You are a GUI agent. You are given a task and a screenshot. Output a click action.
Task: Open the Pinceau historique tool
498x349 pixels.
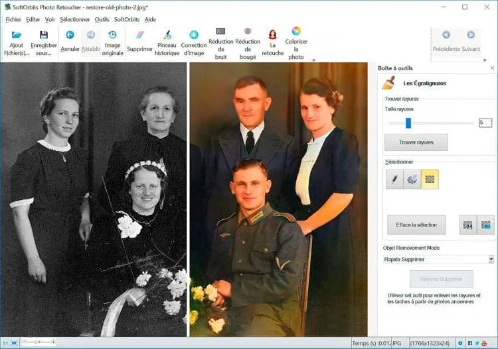tap(167, 36)
